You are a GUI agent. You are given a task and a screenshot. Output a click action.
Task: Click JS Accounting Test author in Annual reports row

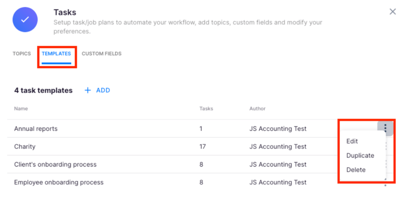coord(278,128)
